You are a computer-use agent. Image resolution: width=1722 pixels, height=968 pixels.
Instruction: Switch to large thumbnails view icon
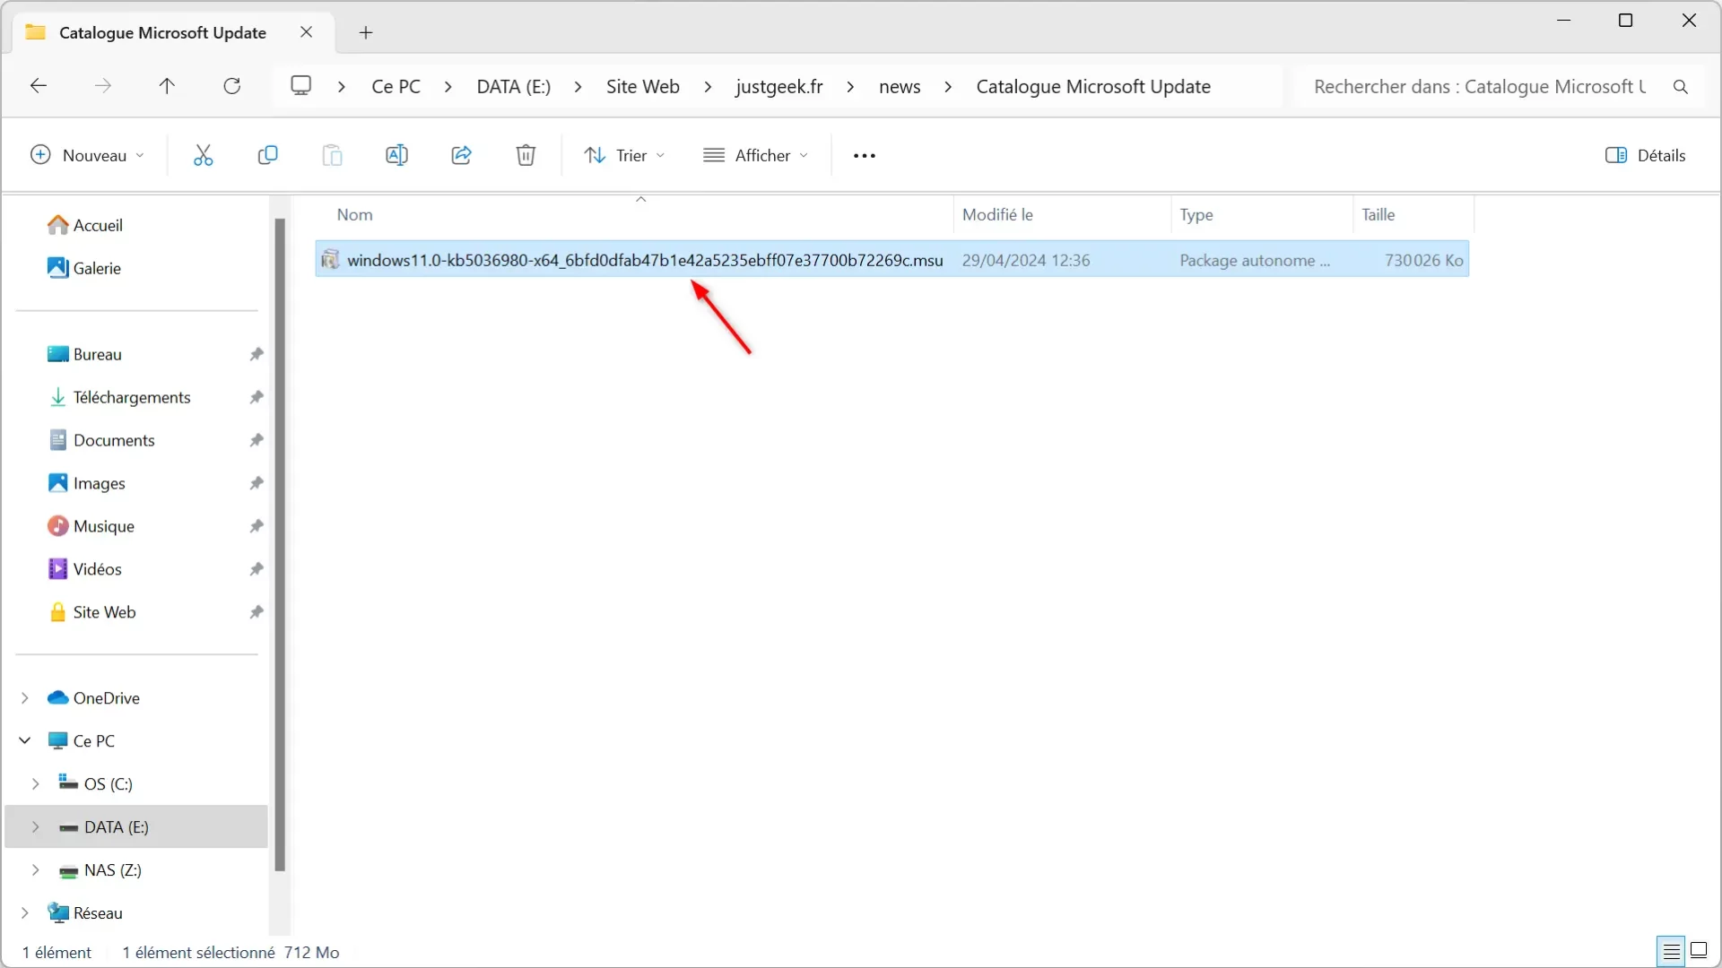[x=1699, y=950]
